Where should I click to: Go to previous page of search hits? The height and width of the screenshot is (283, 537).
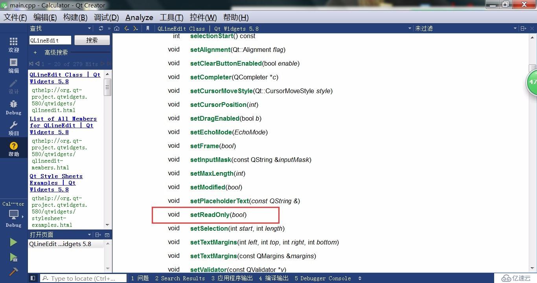37,64
